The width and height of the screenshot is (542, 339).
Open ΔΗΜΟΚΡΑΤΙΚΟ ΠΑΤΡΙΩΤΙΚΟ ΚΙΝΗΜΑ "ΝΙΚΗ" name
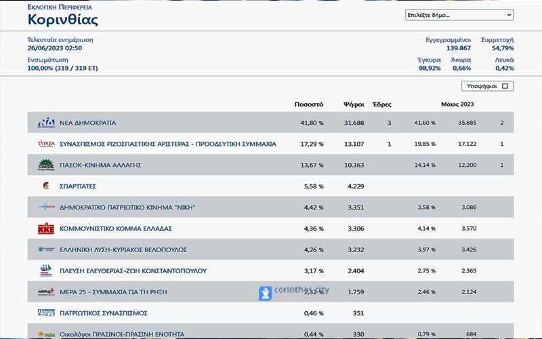tap(127, 207)
